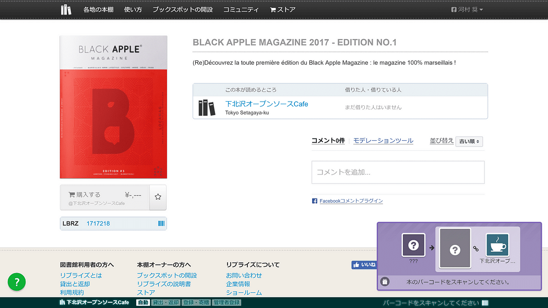Click the unknown user ??? icon in scan panel

(x=413, y=245)
